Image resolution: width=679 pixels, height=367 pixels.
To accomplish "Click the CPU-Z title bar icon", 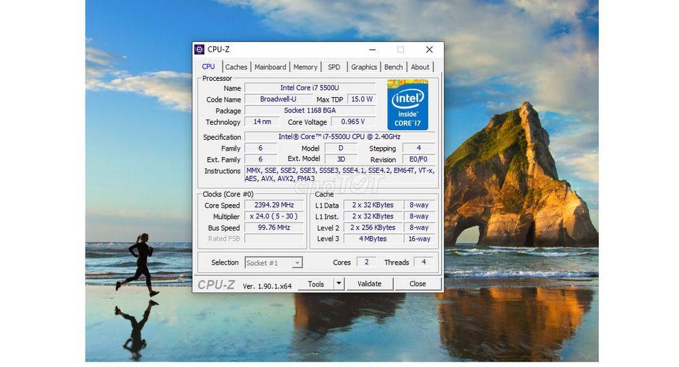I will [199, 50].
